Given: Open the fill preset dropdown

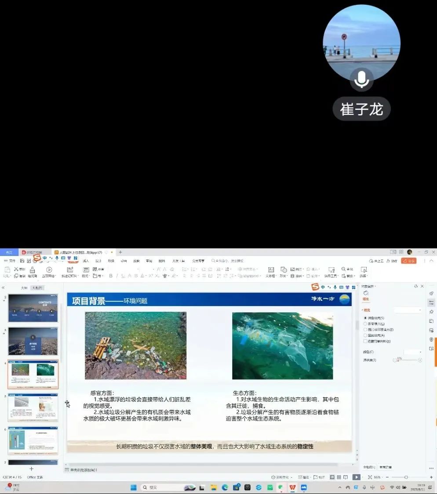Looking at the screenshot, I should click(408, 310).
